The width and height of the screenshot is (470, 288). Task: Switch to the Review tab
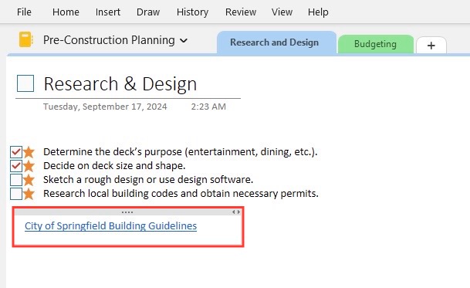coord(241,12)
